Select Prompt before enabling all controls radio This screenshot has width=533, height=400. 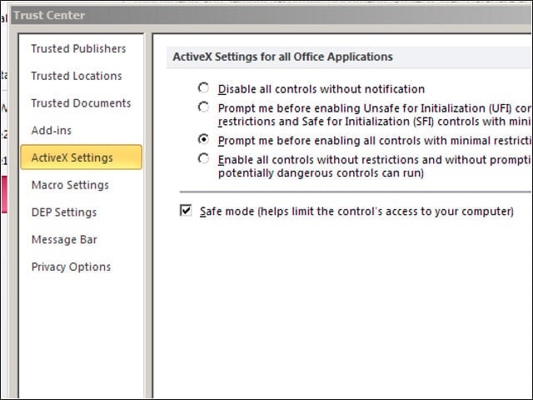tap(203, 139)
